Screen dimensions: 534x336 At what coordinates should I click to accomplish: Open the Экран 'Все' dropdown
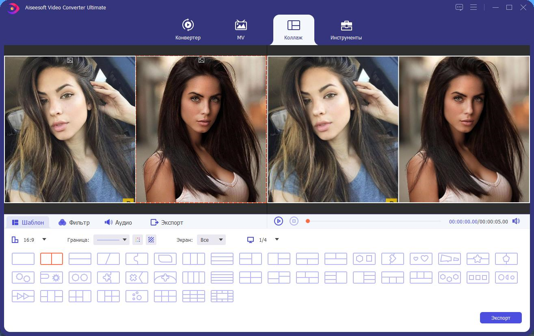(x=211, y=240)
